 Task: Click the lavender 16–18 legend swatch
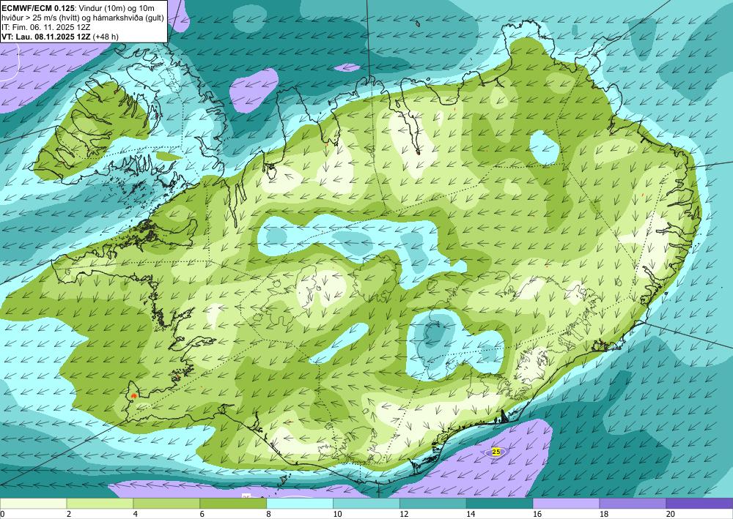point(566,504)
